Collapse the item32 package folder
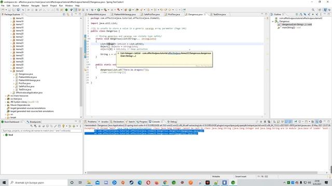Screen dimensions: 332x186 click(11, 71)
